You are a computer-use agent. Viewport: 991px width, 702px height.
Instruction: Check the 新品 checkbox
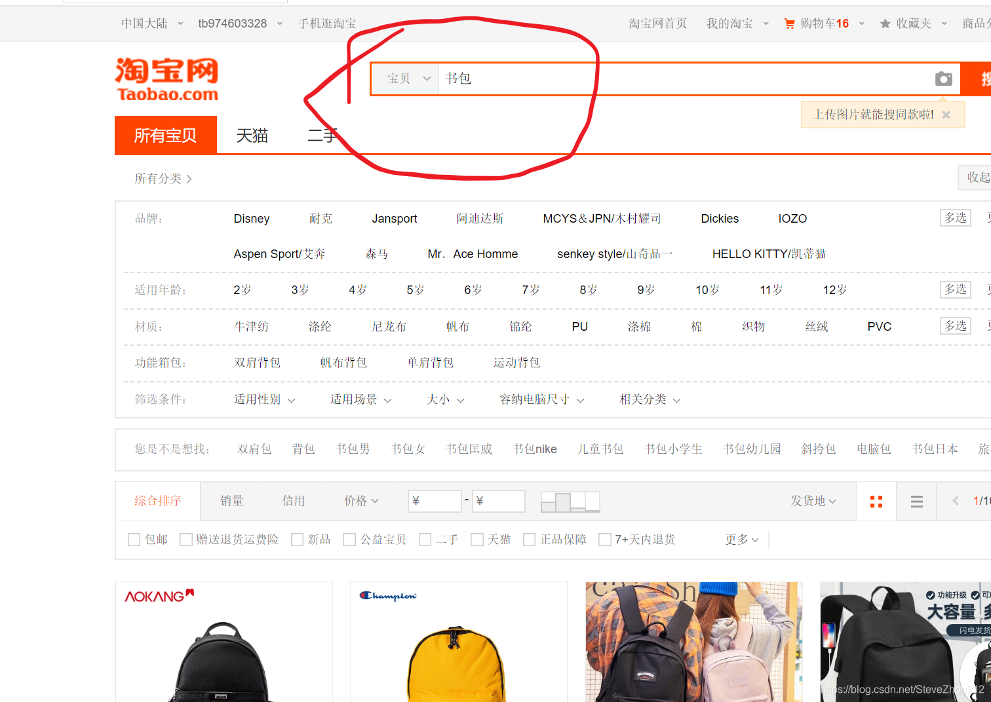point(298,540)
